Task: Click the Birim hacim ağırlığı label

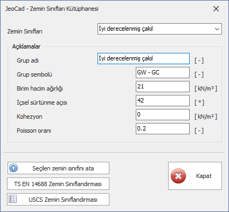Action: [40, 88]
